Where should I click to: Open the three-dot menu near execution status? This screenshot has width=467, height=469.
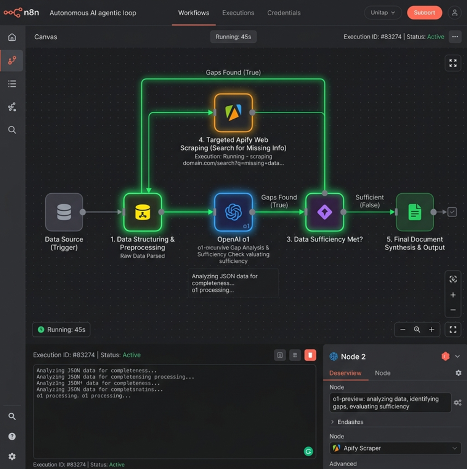point(455,36)
